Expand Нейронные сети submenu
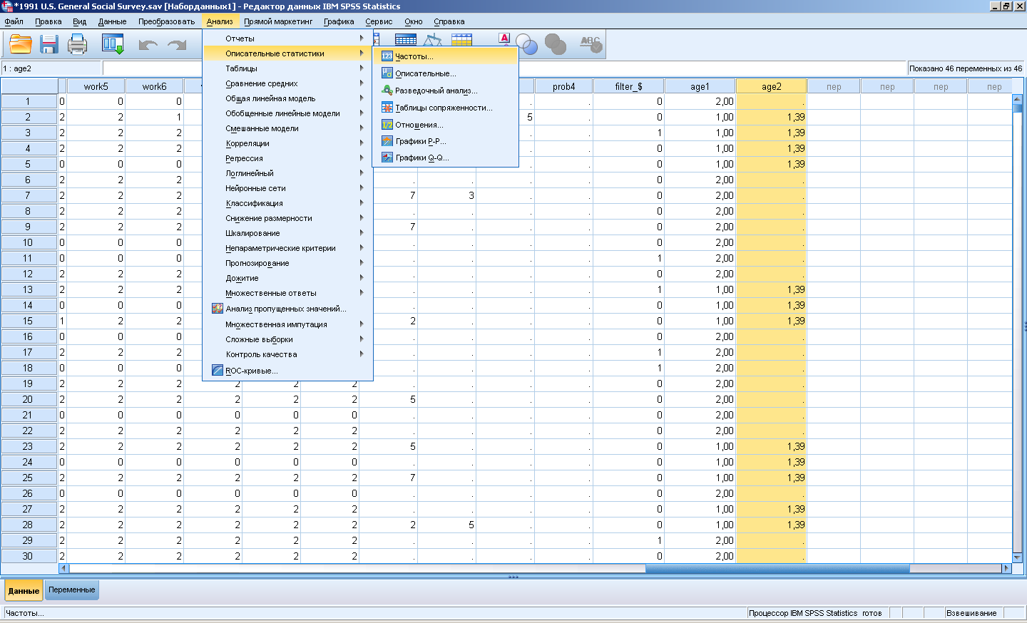 point(287,188)
